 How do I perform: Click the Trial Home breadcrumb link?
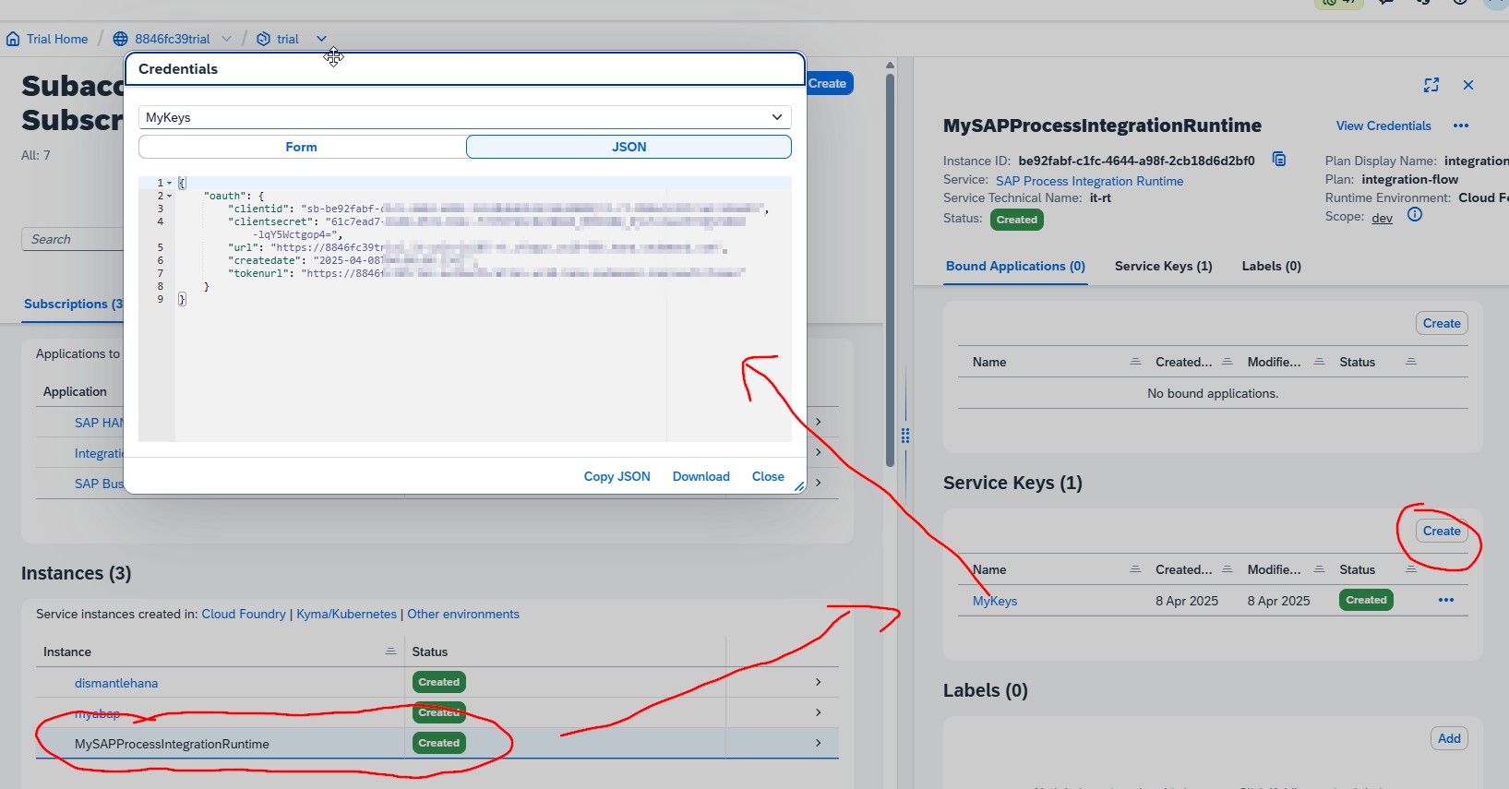57,39
